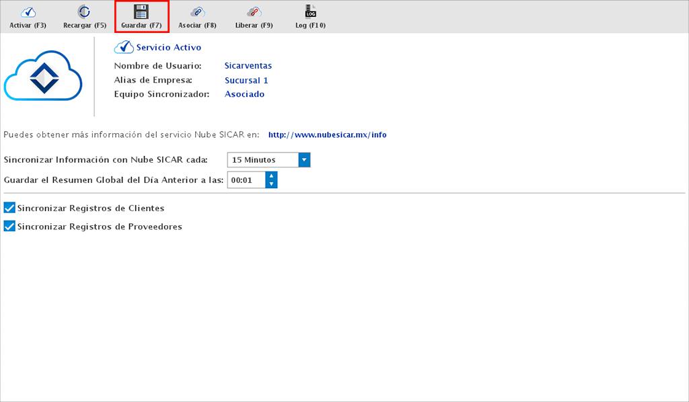
Task: Click the Servicio Activo status label
Action: 168,48
